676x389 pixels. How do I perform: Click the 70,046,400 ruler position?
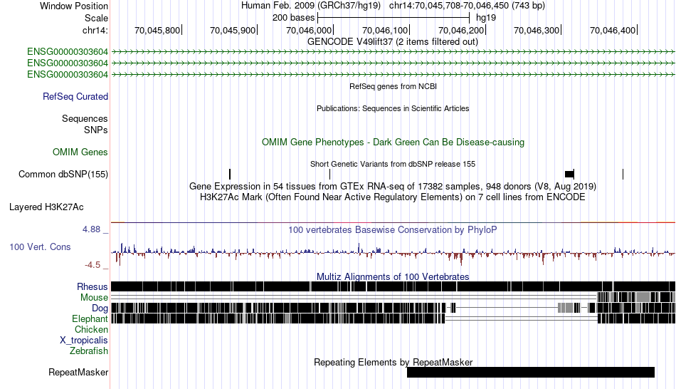tap(613, 30)
